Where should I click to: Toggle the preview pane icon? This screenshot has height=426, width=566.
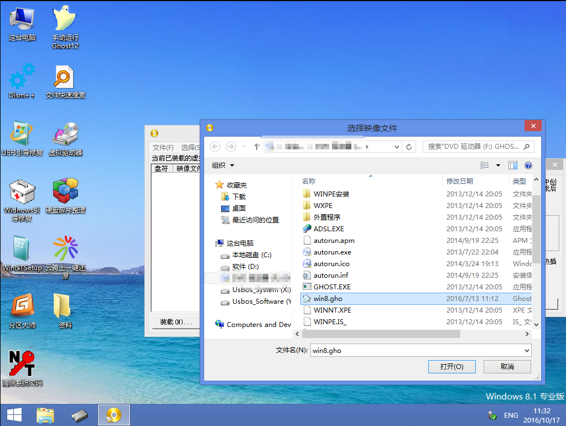(x=512, y=165)
